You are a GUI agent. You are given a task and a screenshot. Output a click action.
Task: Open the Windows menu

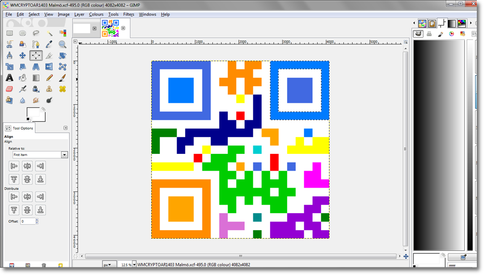click(x=147, y=14)
